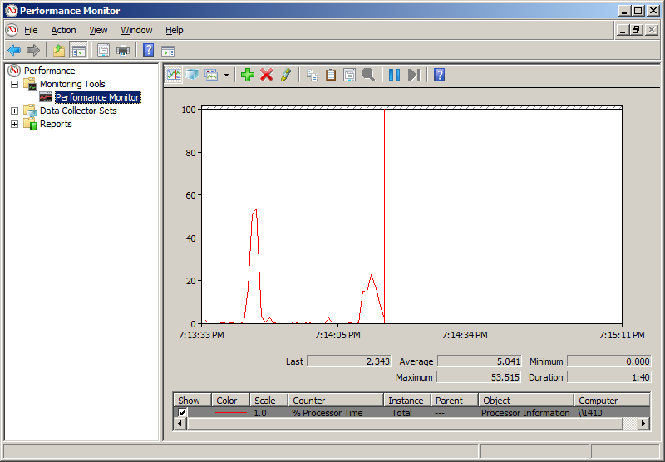
Task: Open the Help menu
Action: [x=175, y=30]
